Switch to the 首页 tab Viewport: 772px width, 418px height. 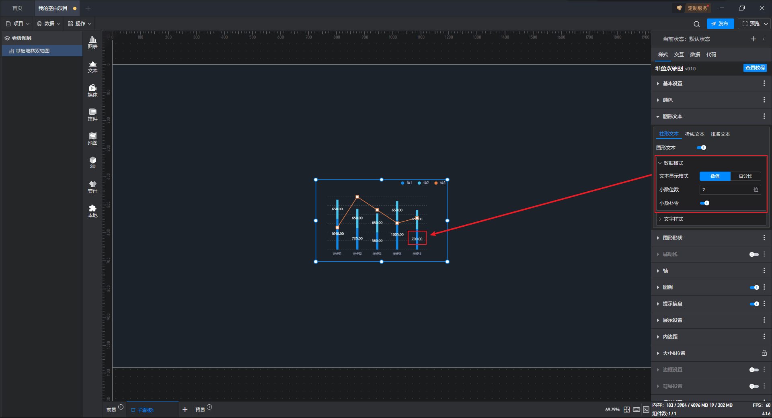pos(17,8)
